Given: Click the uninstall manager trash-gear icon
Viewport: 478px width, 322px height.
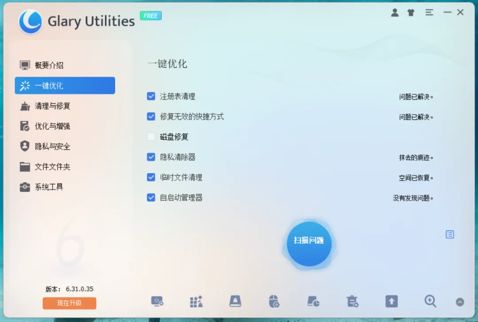Looking at the screenshot, I should 352,301.
